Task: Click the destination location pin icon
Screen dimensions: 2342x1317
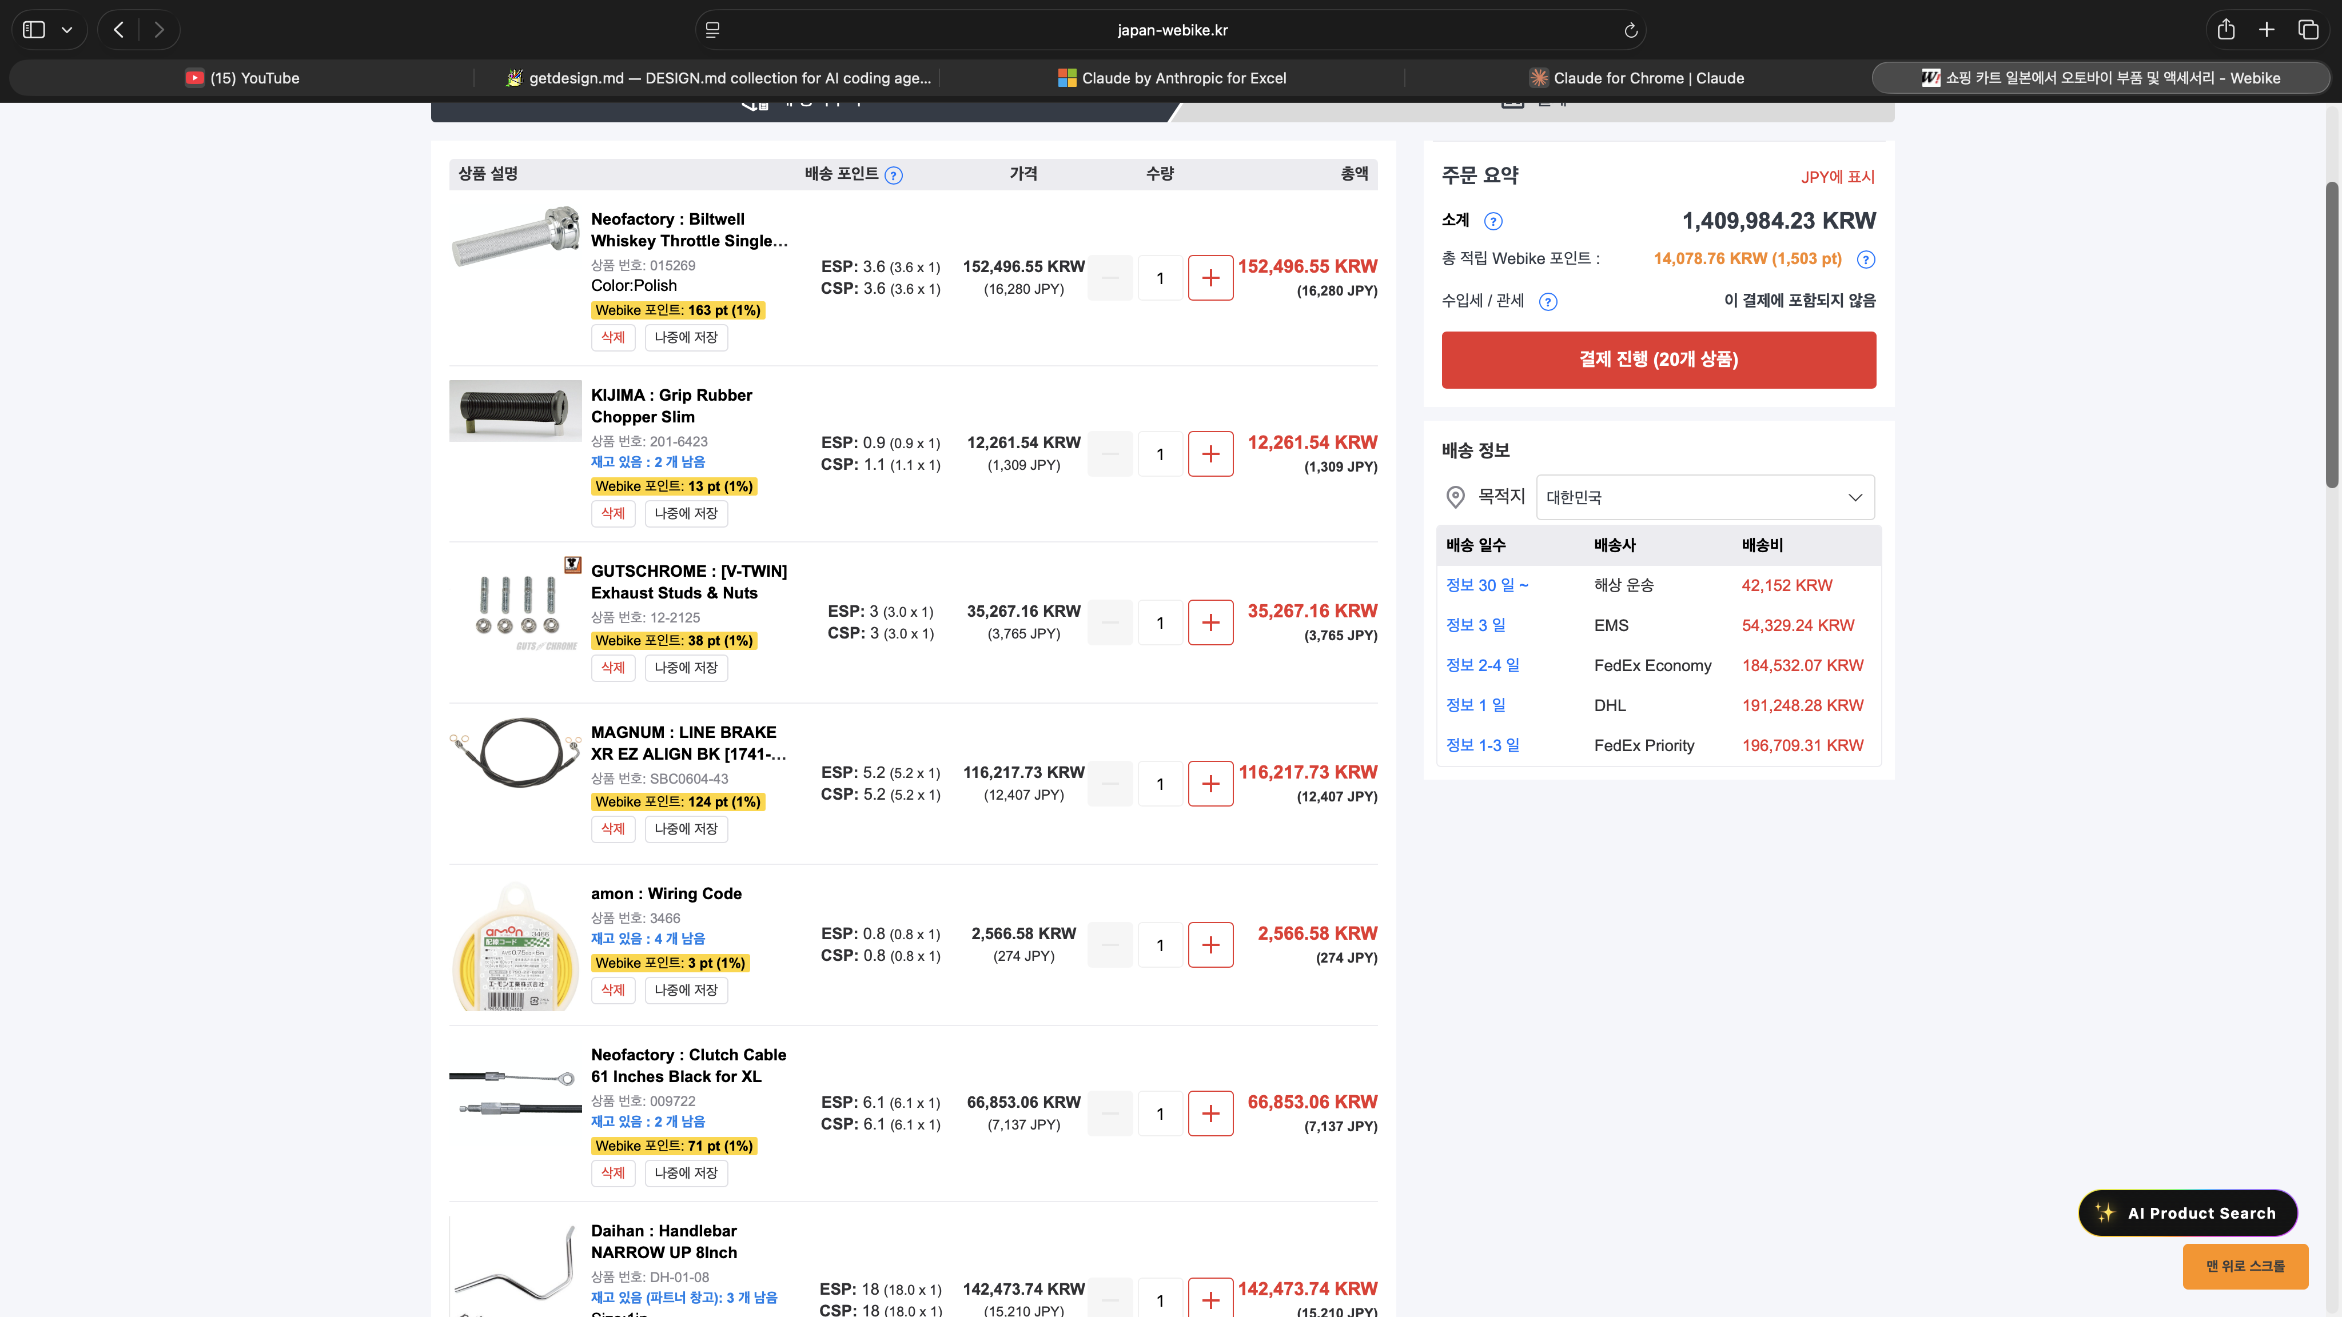Action: tap(1455, 497)
